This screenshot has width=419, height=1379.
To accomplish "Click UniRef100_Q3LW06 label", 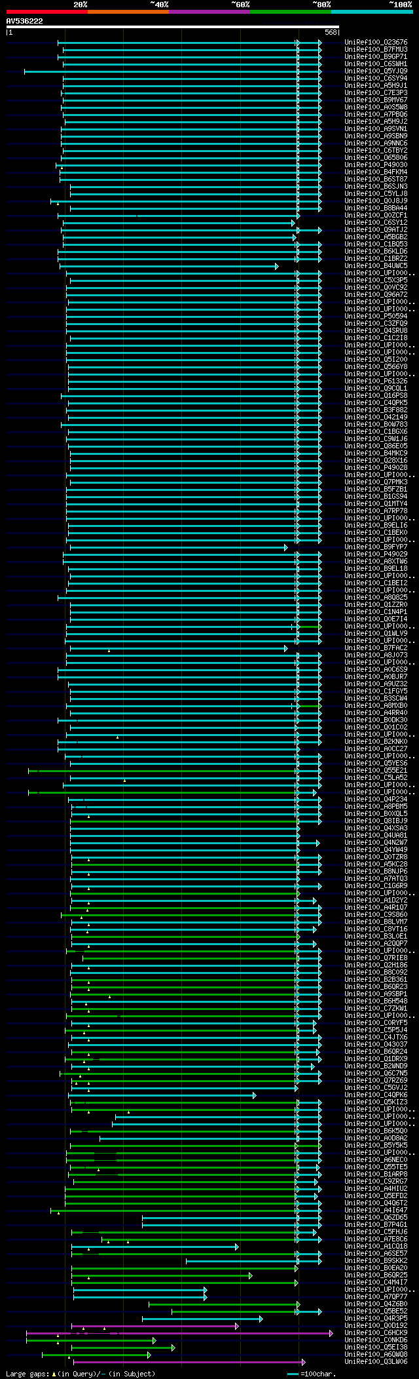I will pos(376,1361).
